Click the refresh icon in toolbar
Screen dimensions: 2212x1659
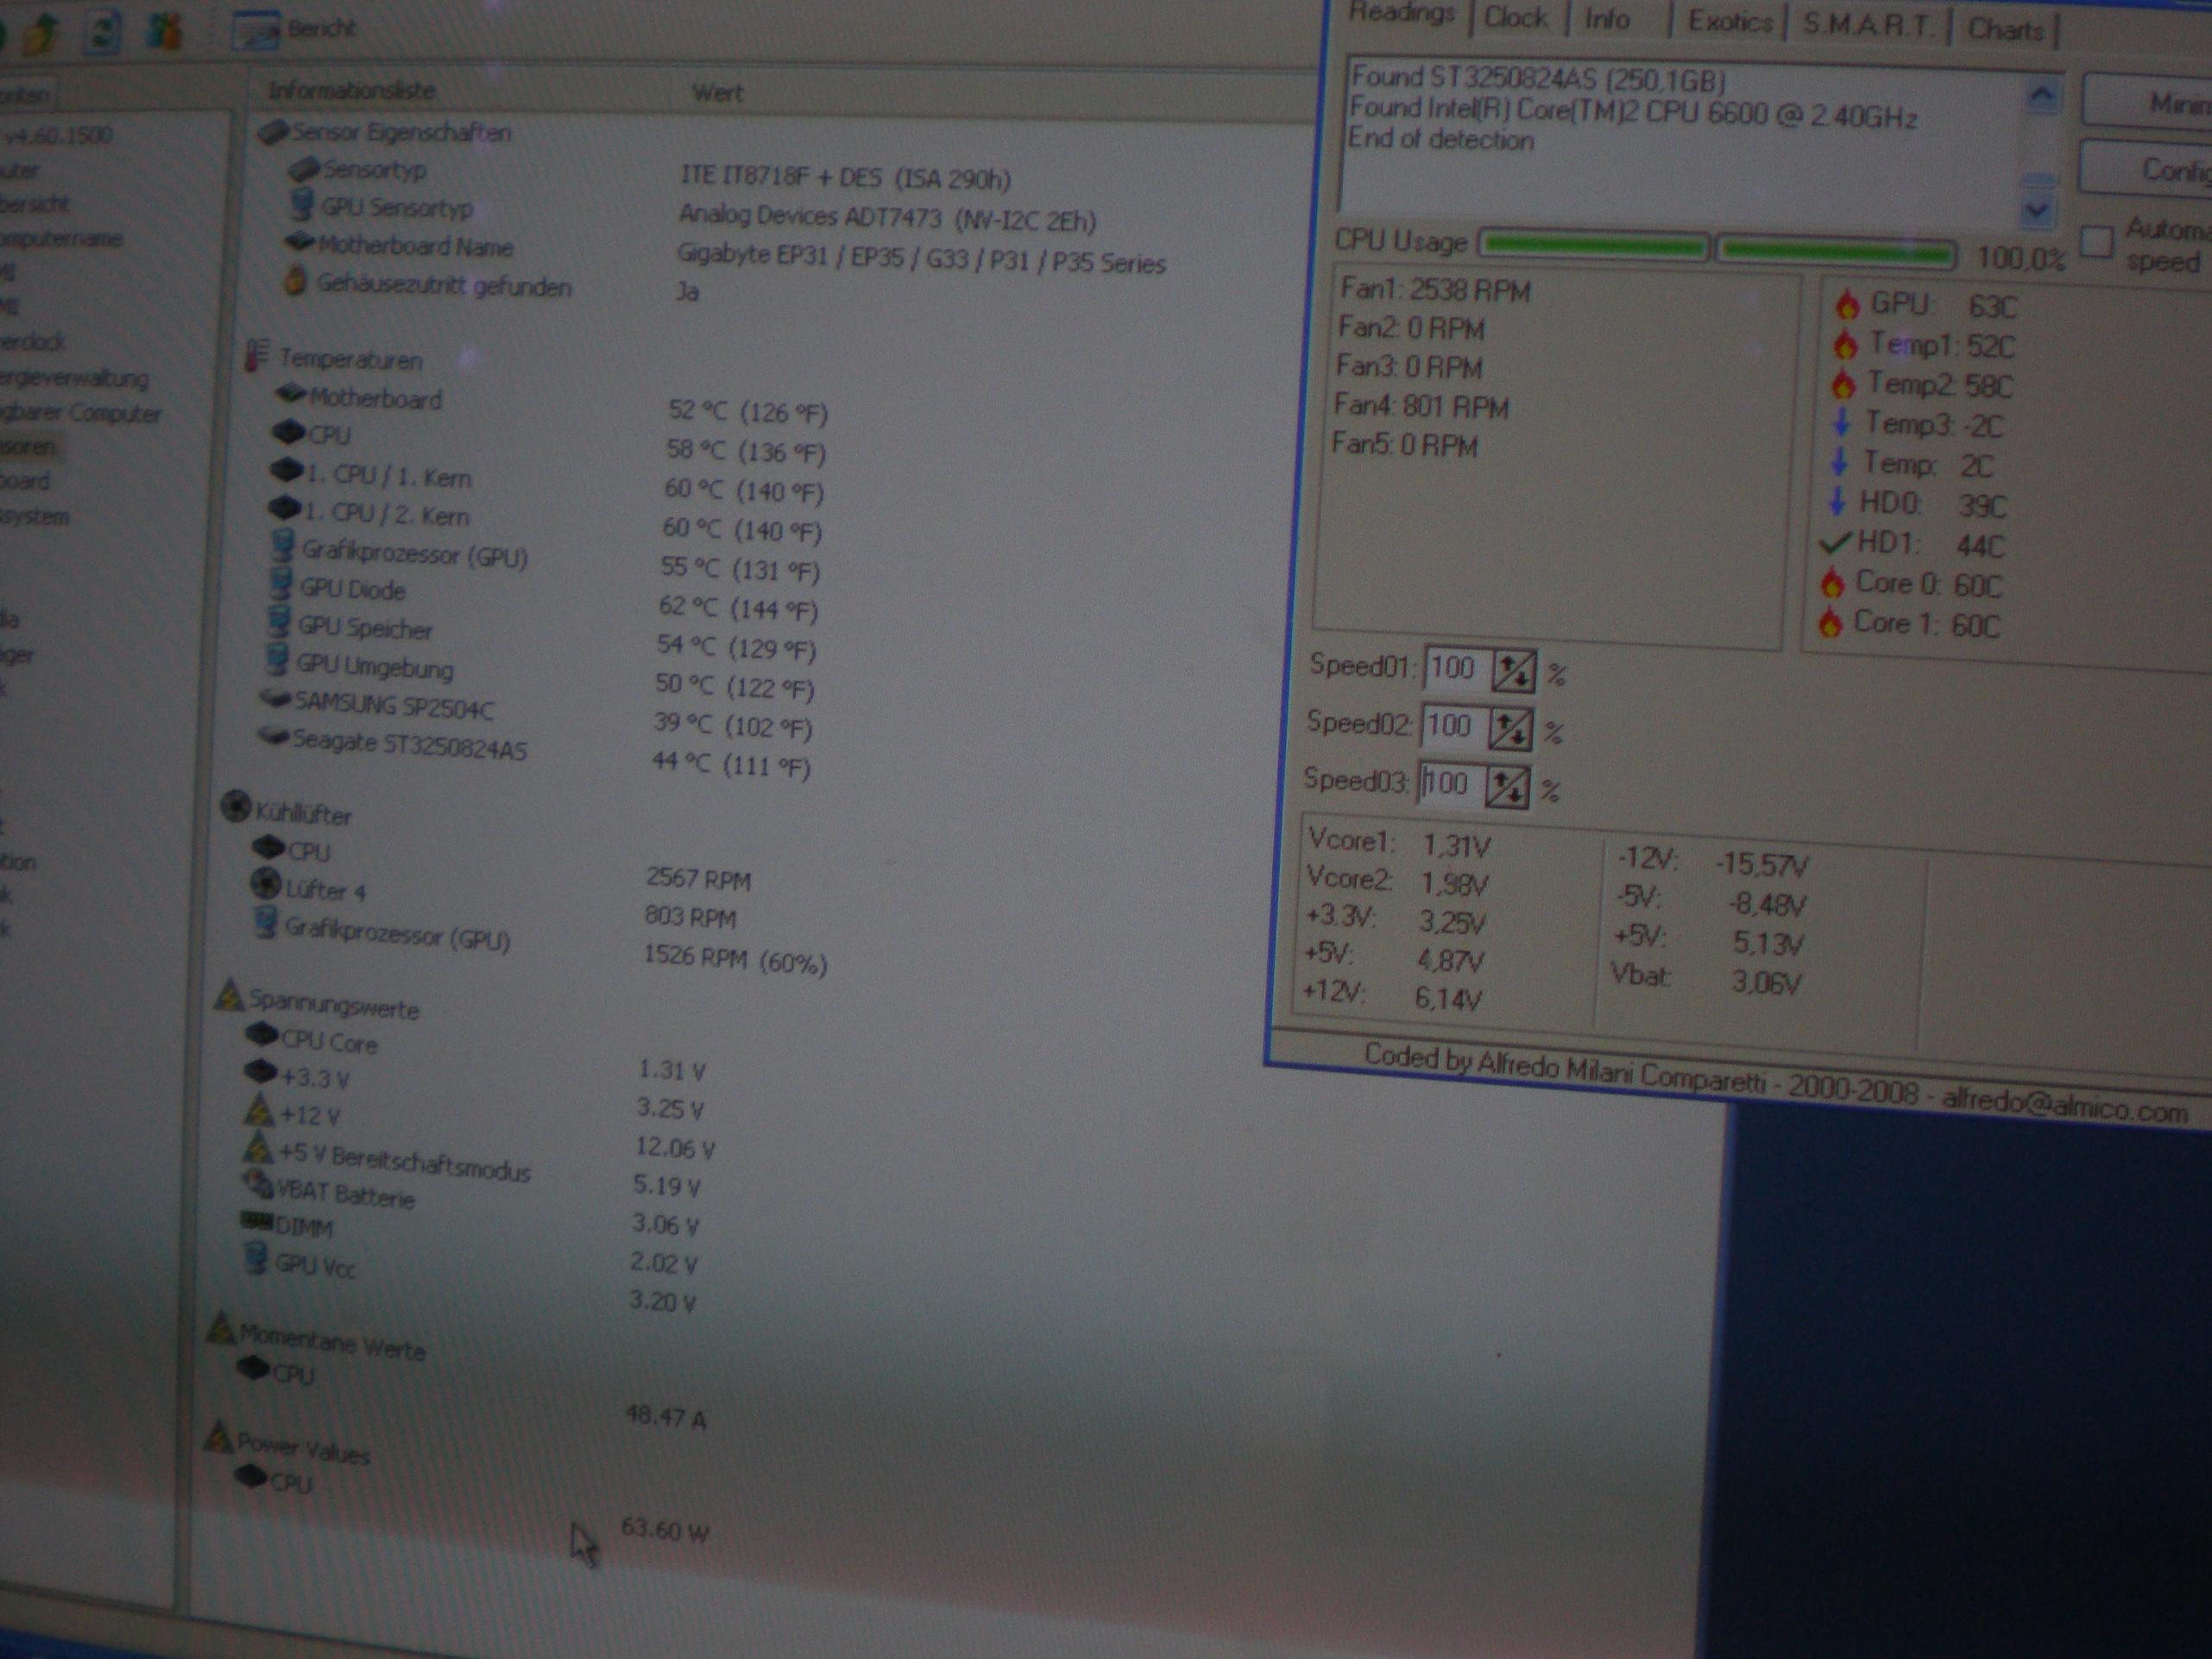pos(103,31)
